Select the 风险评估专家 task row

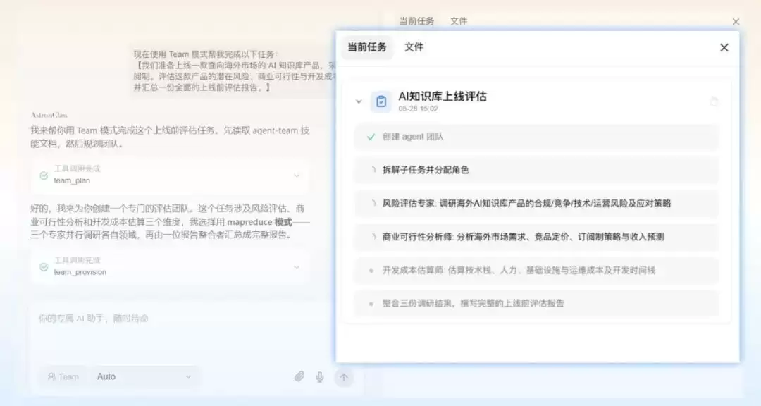point(536,204)
